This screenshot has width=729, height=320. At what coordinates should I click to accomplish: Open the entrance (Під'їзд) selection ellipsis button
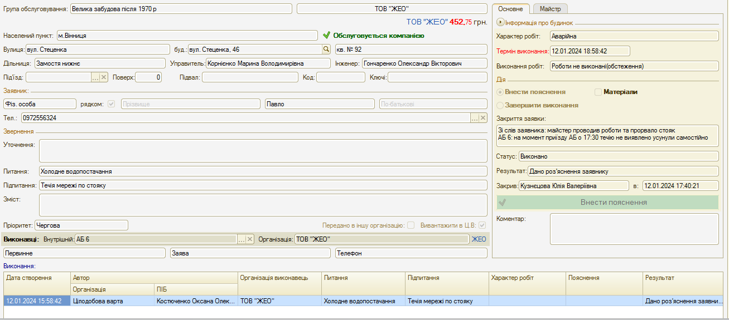pyautogui.click(x=95, y=77)
